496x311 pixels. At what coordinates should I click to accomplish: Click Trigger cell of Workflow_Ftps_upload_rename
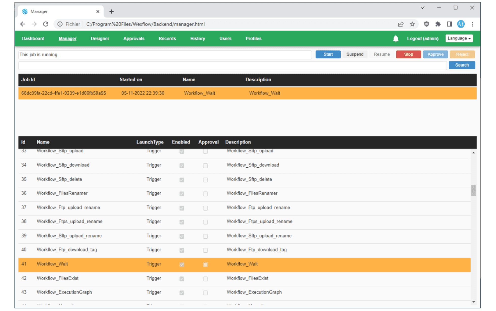[x=154, y=221]
